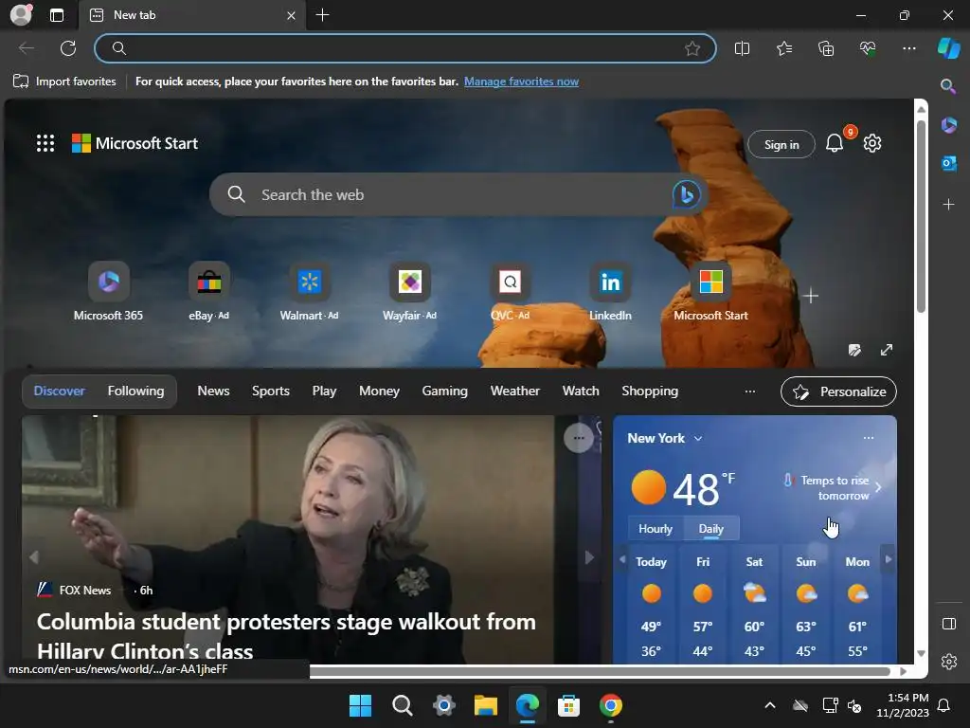Open Browser essentials heart icon
Image resolution: width=970 pixels, height=728 pixels.
[x=868, y=48]
